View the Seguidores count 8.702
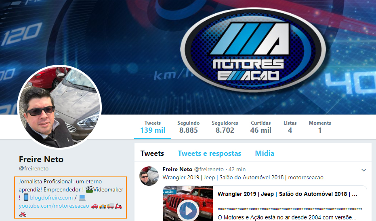 (225, 127)
